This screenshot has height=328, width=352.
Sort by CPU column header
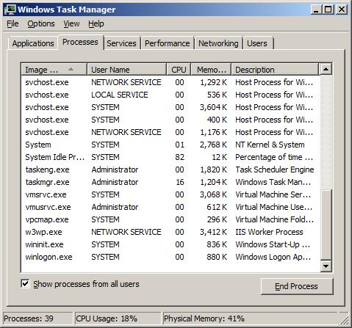point(179,70)
